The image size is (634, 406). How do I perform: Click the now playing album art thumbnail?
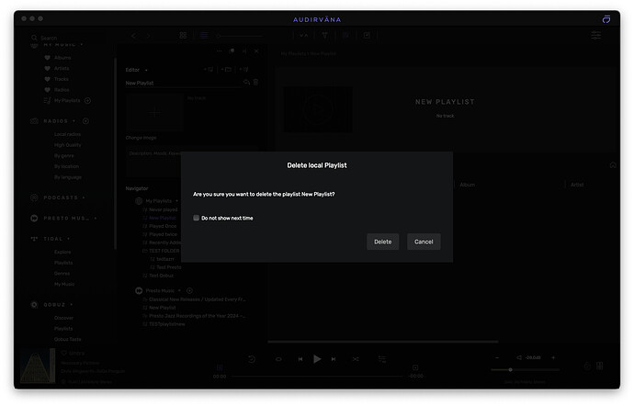37,366
